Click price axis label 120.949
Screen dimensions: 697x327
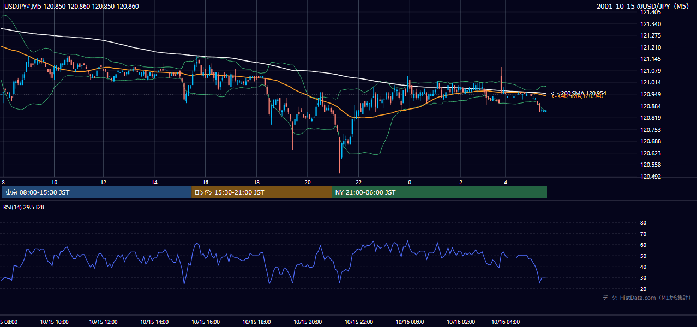tap(650, 94)
